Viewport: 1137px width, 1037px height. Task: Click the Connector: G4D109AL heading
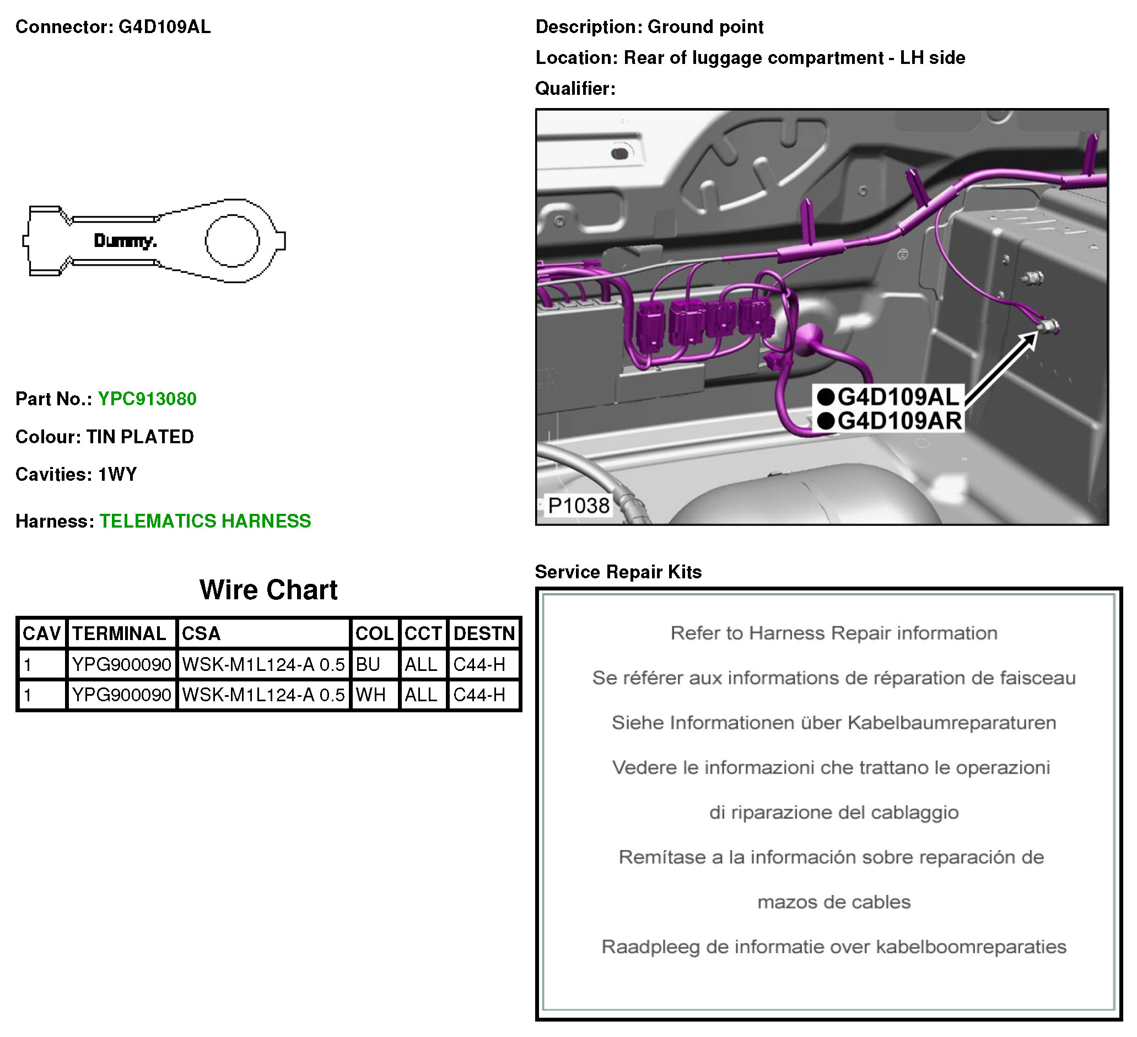click(113, 26)
